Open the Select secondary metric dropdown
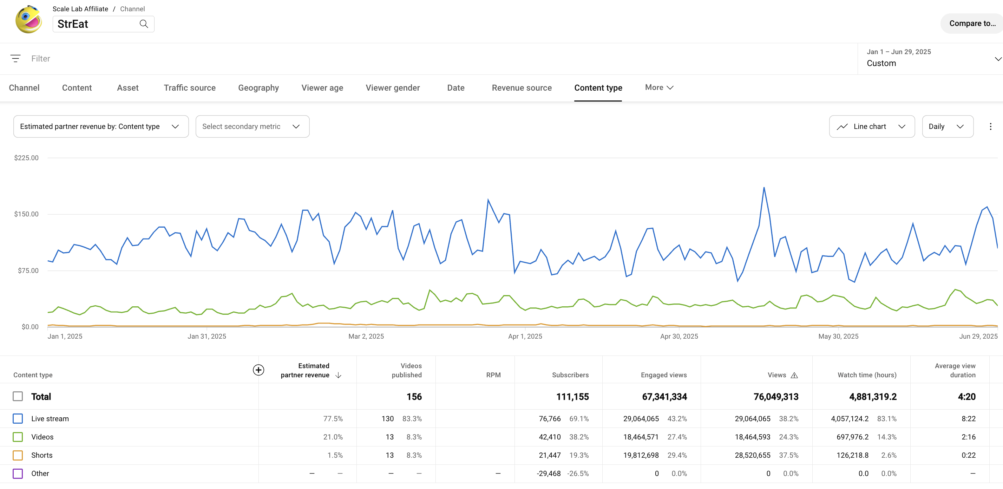This screenshot has height=489, width=1003. (x=252, y=126)
